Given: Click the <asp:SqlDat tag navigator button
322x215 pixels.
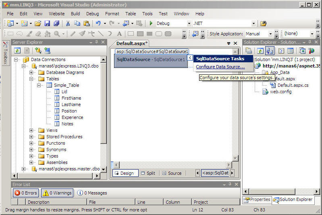Looking at the screenshot, I should point(216,173).
